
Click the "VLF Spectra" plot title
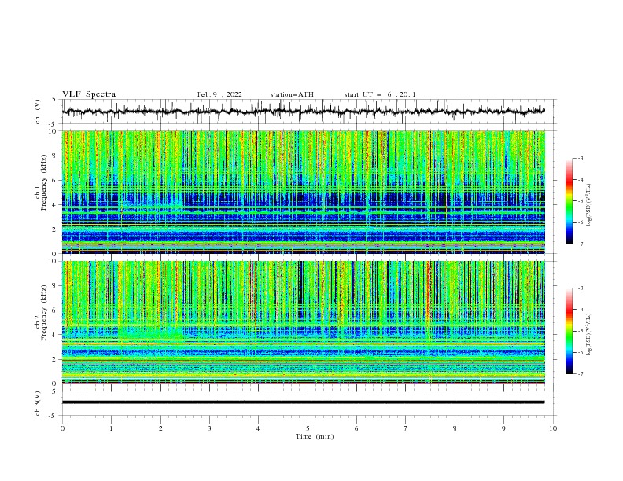pyautogui.click(x=89, y=94)
